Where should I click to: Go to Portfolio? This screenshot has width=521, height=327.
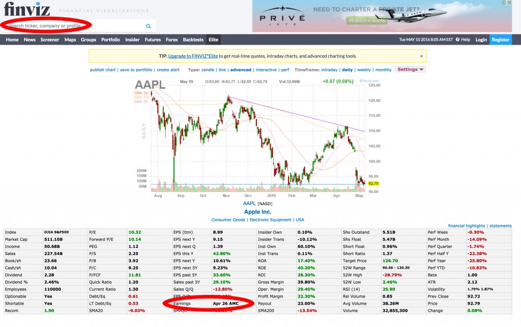[x=110, y=40]
